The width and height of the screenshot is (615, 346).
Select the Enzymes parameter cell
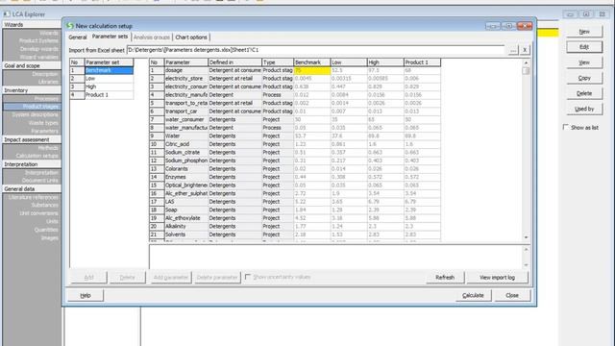pyautogui.click(x=185, y=177)
